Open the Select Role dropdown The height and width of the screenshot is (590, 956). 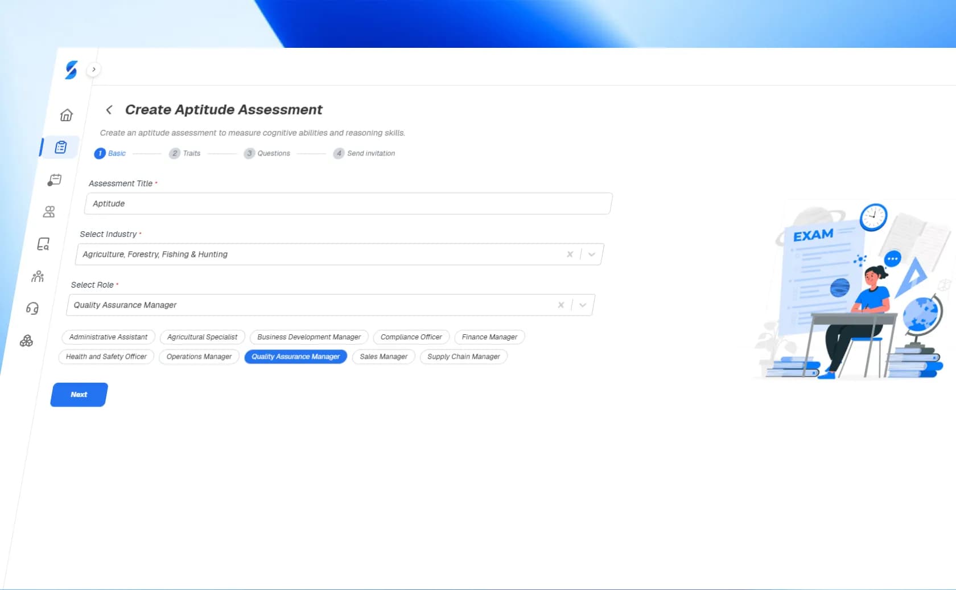582,305
